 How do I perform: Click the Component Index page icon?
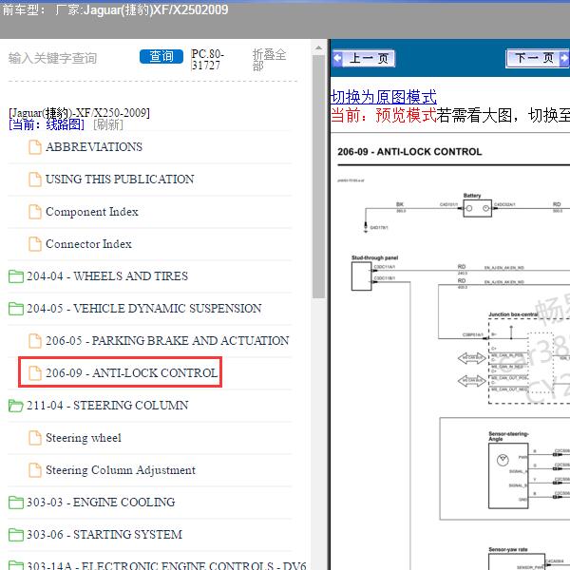(x=35, y=212)
